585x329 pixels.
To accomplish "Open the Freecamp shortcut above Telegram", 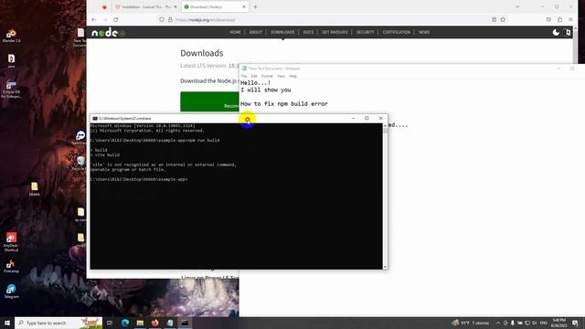I will (11, 266).
